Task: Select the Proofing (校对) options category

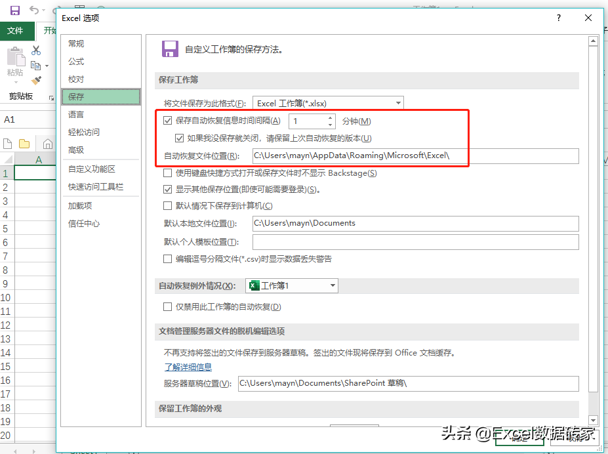Action: click(101, 79)
